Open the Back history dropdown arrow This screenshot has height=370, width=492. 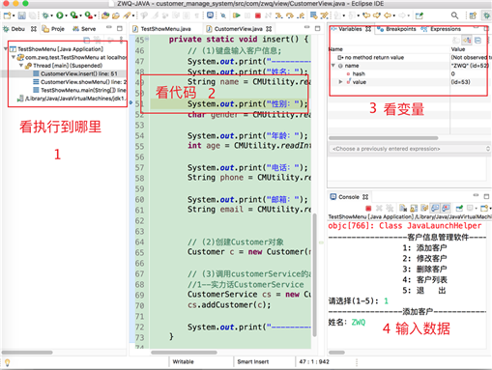393,15
